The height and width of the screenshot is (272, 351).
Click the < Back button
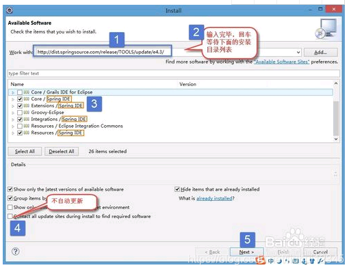[x=212, y=252]
